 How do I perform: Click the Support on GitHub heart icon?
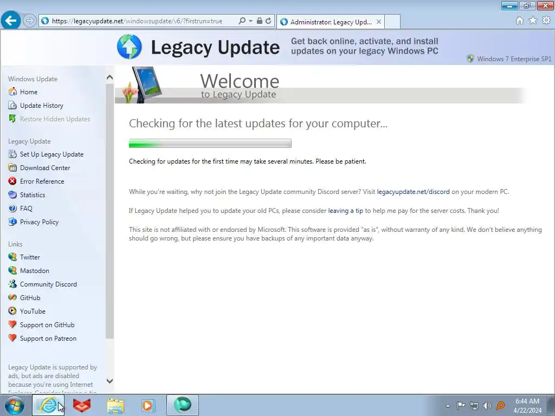[x=12, y=324]
